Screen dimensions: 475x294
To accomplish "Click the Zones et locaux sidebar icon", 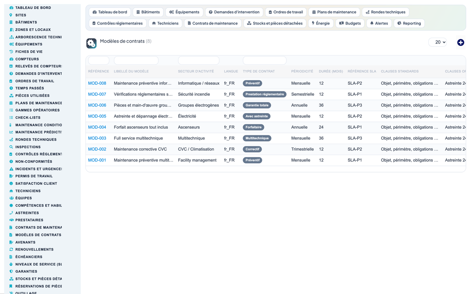I will click(x=11, y=30).
